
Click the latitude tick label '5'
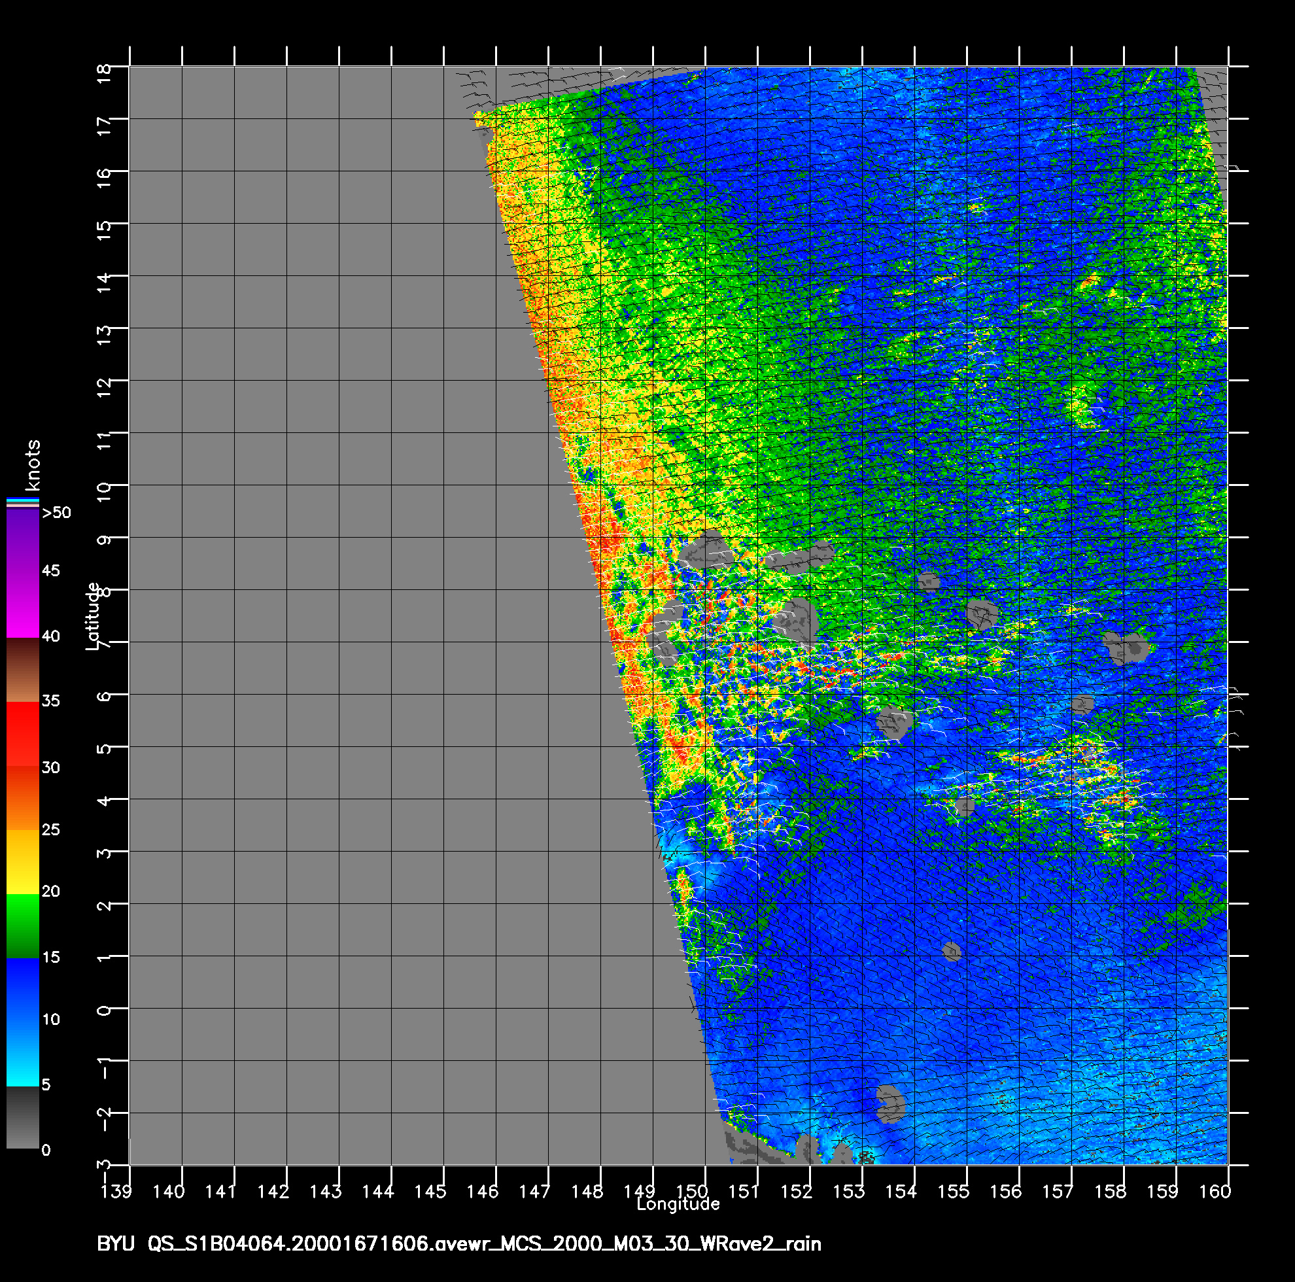(104, 749)
